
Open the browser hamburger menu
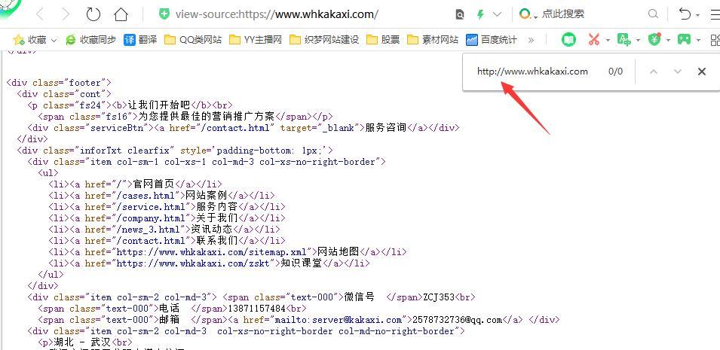point(715,15)
